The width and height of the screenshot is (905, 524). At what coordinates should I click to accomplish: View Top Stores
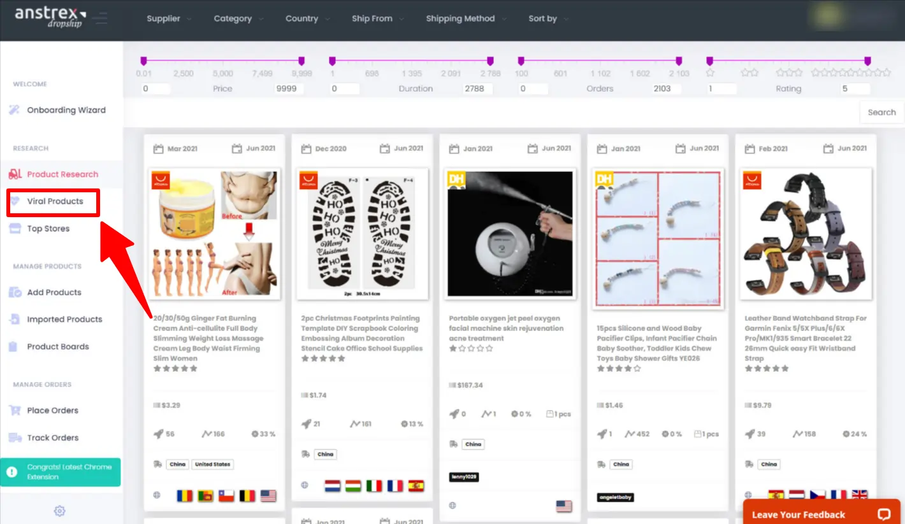point(46,228)
